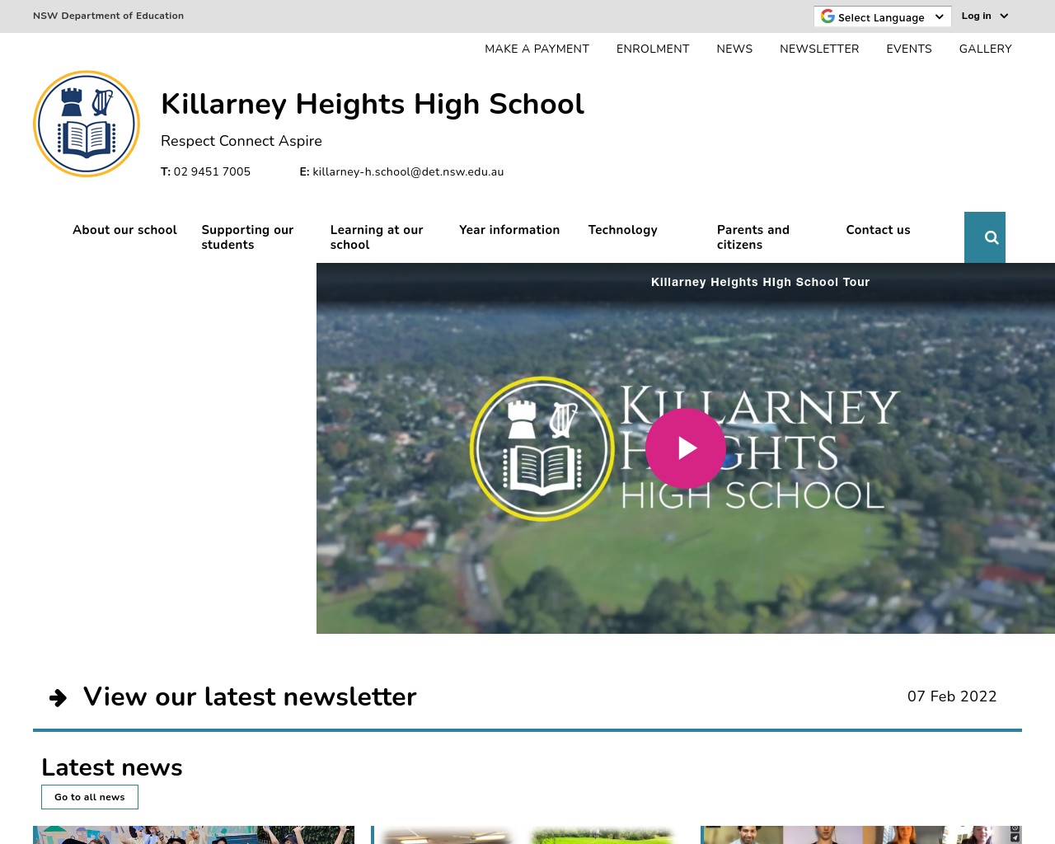
Task: Open the video-call news thumbnail
Action: pyautogui.click(x=861, y=835)
